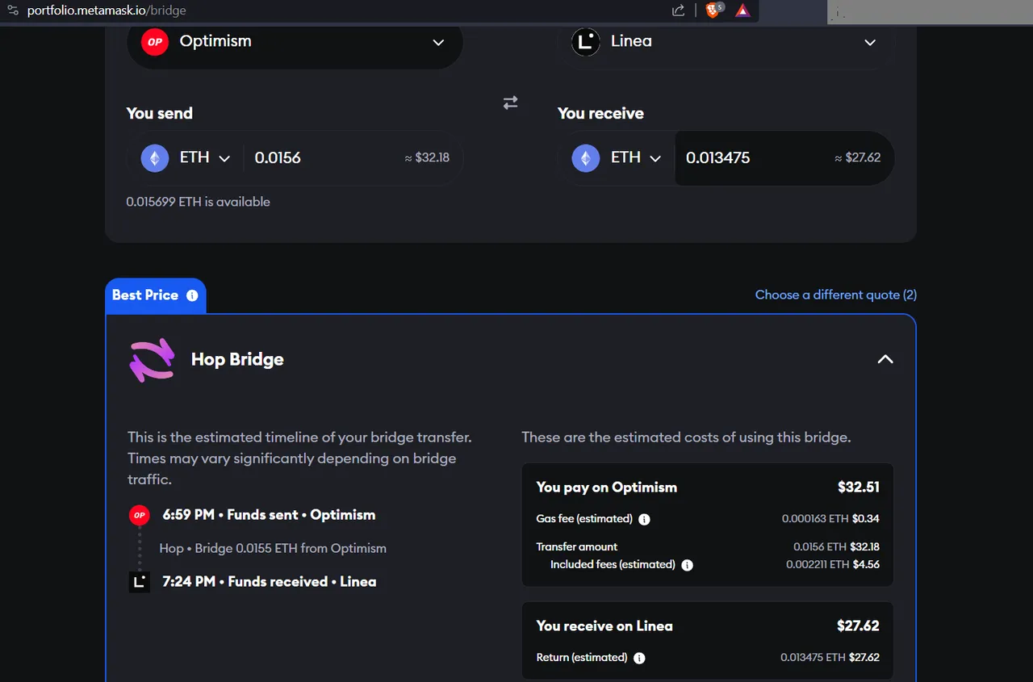This screenshot has width=1033, height=682.
Task: Click the site settings icon in address bar
Action: click(12, 11)
